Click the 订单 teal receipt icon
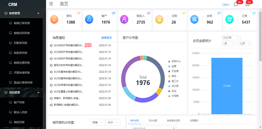The height and width of the screenshot is (129, 262). click(x=230, y=19)
